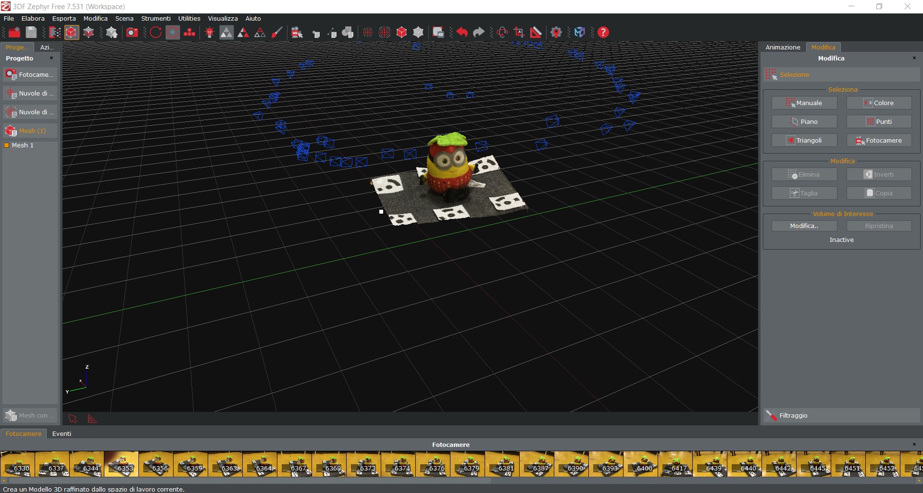Switch to the Animazione tab
The width and height of the screenshot is (923, 493).
783,47
